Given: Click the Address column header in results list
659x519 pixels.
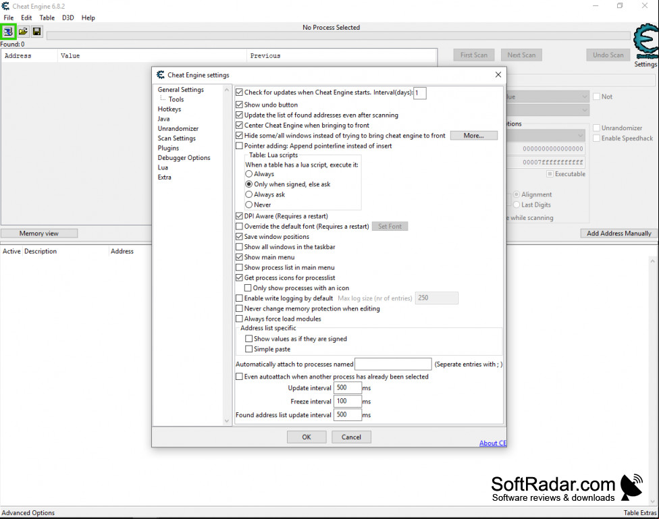Looking at the screenshot, I should click(29, 55).
